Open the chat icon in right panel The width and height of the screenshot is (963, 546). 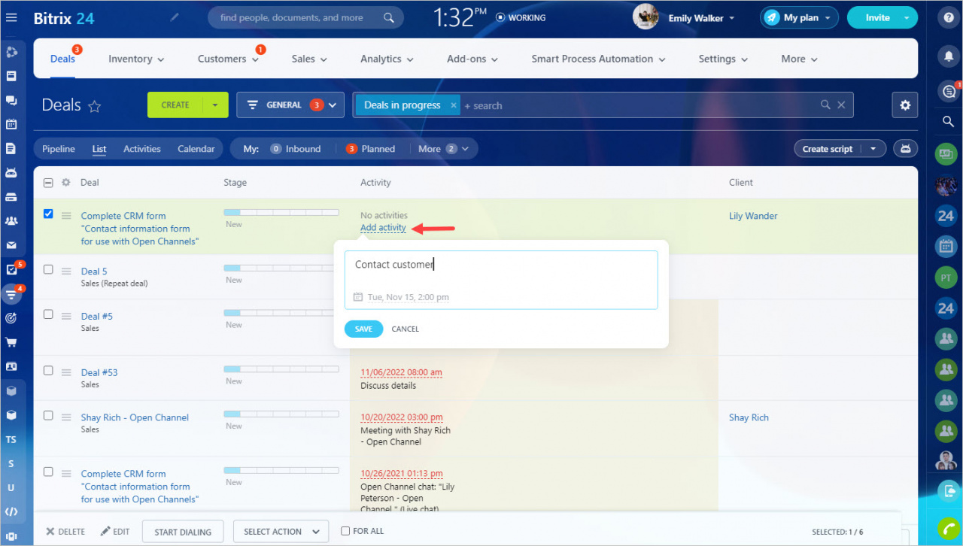949,91
